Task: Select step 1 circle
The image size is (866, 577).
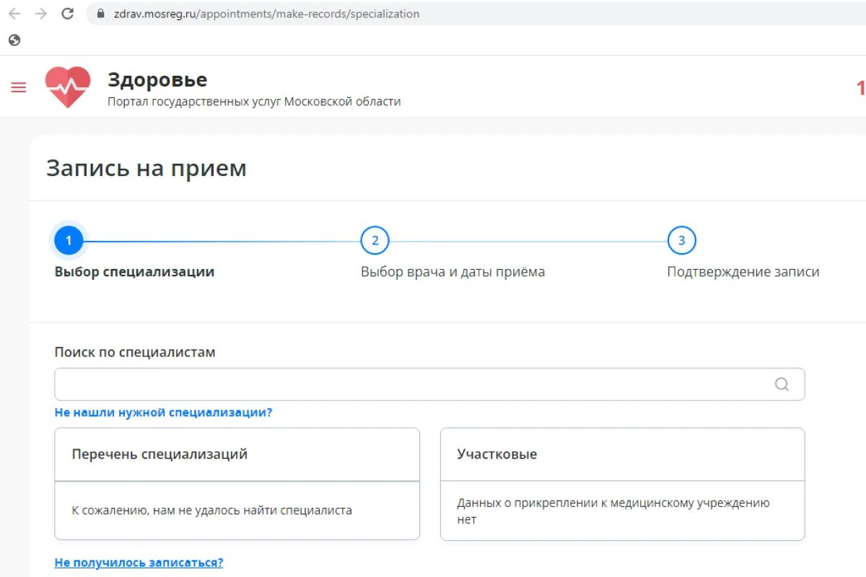Action: [x=69, y=241]
